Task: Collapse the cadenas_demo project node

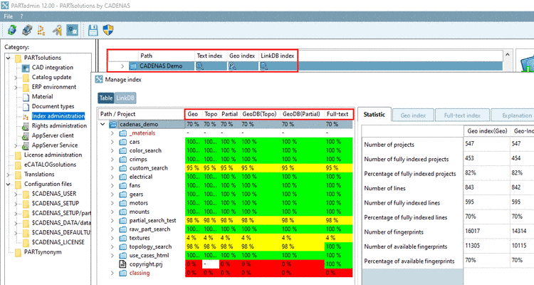Action: coord(103,125)
